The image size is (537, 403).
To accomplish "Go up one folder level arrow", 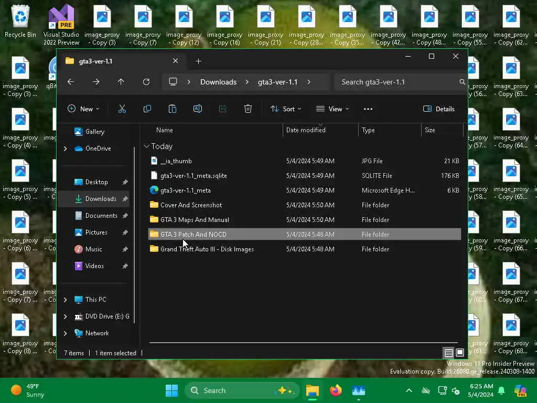I will coord(121,82).
